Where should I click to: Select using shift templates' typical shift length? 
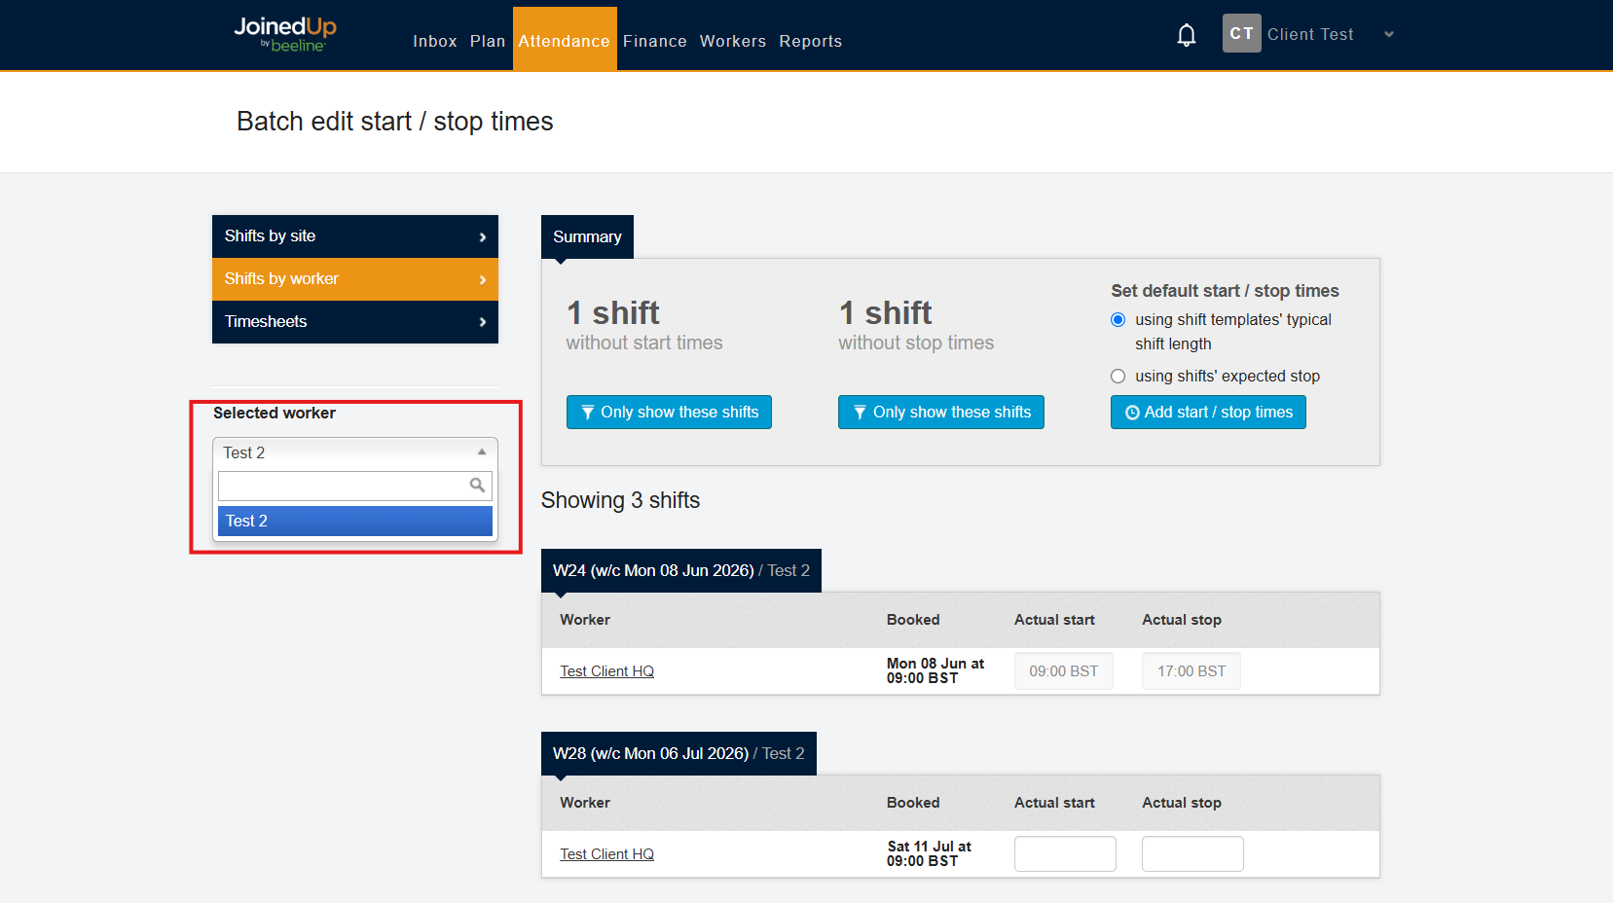[1118, 320]
